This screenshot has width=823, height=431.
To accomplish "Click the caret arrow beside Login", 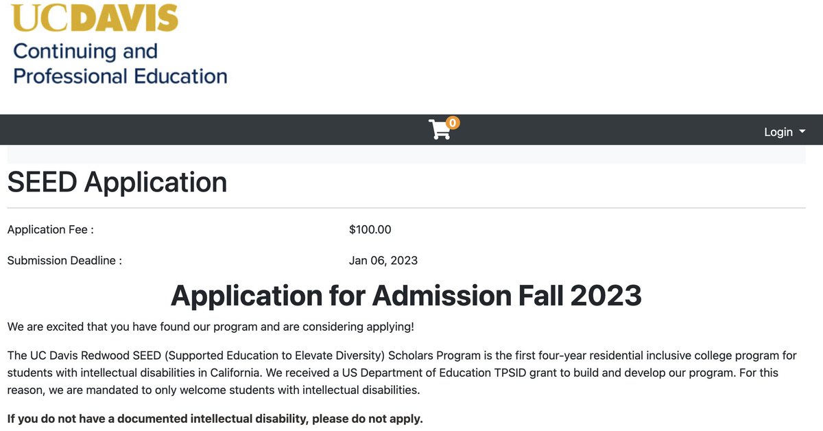I will 802,132.
